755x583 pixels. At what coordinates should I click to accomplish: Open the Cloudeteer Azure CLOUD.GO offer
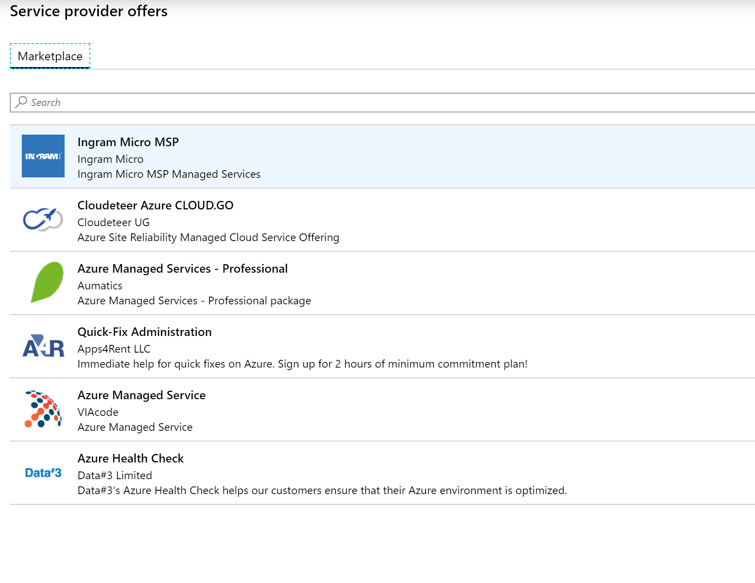[x=382, y=220]
